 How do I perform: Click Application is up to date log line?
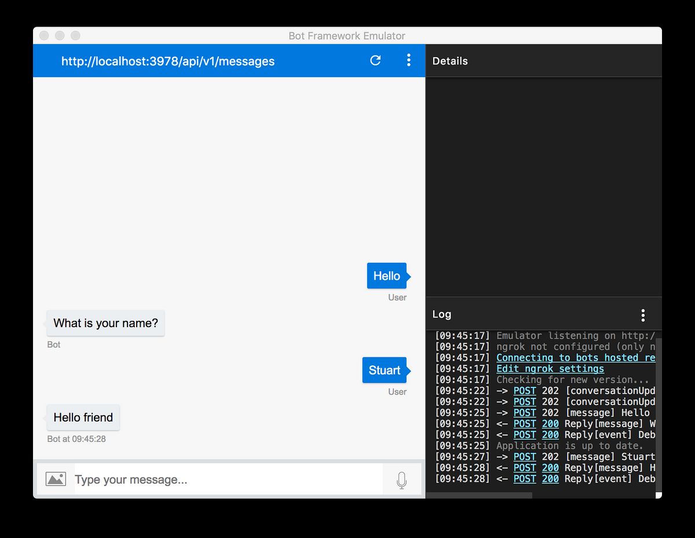[x=570, y=446]
